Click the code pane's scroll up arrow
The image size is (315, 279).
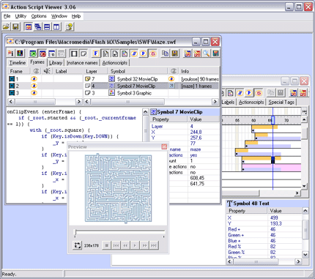pos(145,112)
